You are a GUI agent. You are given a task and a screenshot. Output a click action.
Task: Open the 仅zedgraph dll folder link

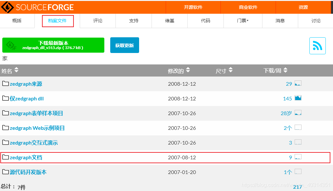coord(27,98)
